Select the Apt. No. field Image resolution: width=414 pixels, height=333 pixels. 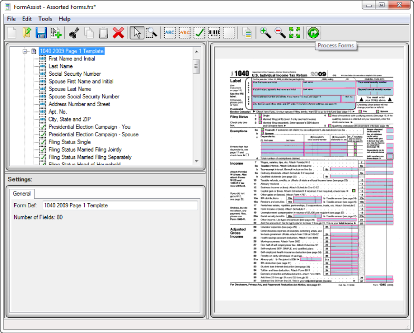pyautogui.click(x=58, y=112)
